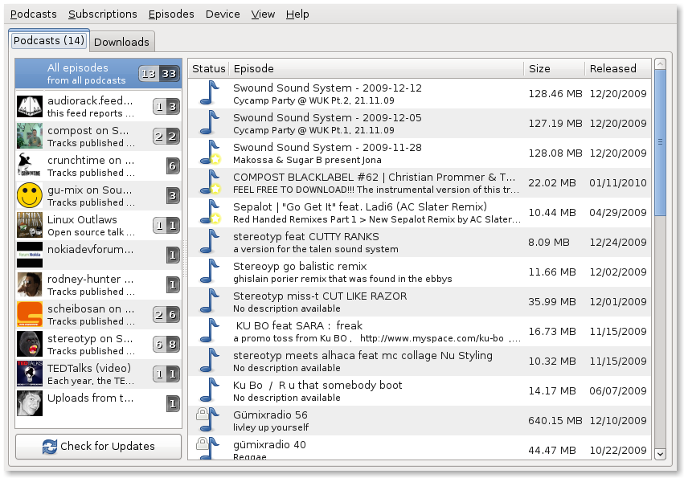Click 'Makossa & Sugar B present Jona' description
The height and width of the screenshot is (478, 684).
307,160
